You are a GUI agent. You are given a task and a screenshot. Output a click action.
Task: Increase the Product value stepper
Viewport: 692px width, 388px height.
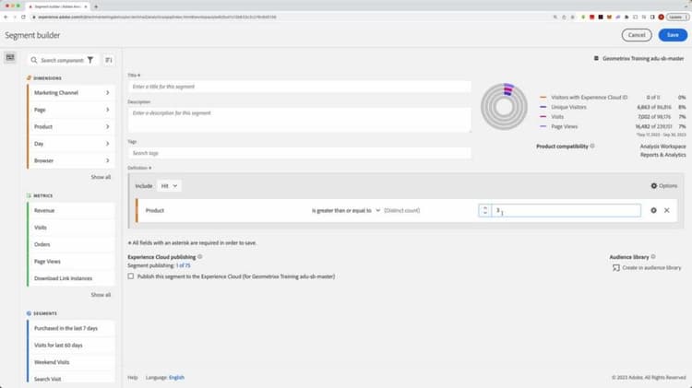(x=484, y=207)
